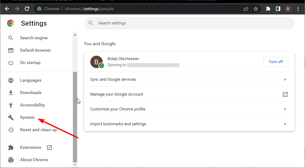Image resolution: width=305 pixels, height=168 pixels.
Task: Expand Sync and Google services arrow
Action: (285, 80)
